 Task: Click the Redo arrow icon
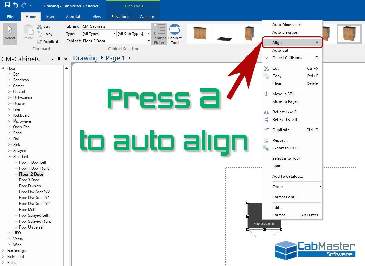tap(24, 5)
